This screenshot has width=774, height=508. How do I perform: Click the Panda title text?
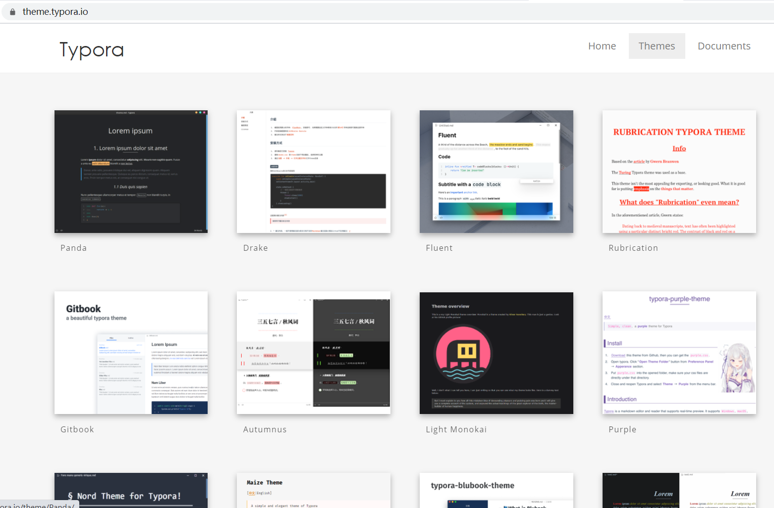click(x=73, y=248)
